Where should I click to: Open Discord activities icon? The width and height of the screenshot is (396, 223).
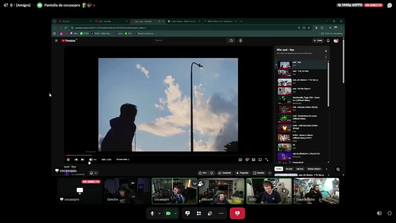[x=199, y=213]
